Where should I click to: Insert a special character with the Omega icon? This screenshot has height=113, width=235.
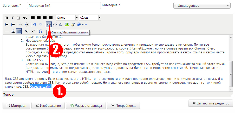[x=41, y=31]
